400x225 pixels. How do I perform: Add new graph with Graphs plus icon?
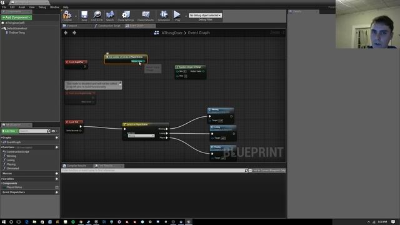click(x=57, y=137)
